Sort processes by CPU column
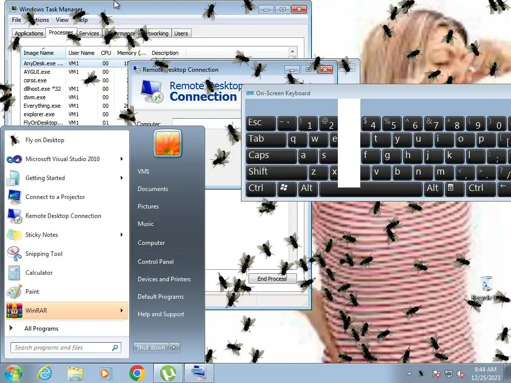Viewport: 511px width, 383px height. pos(106,53)
